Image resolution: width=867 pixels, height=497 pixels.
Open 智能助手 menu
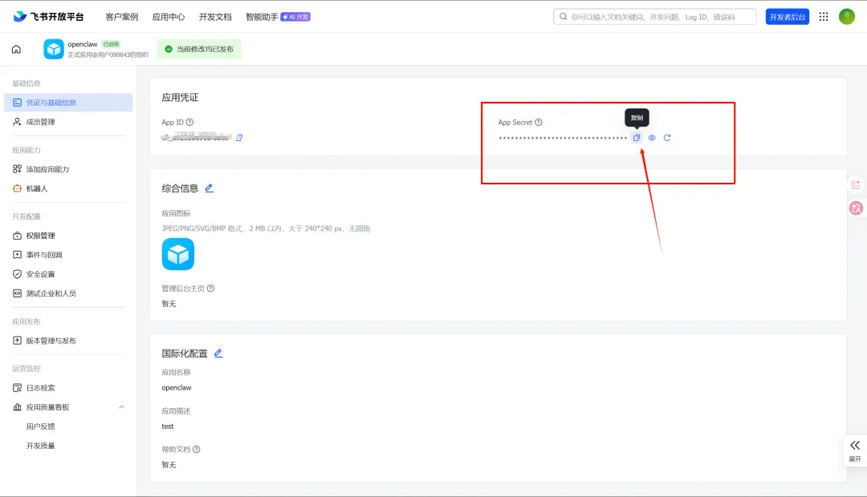pyautogui.click(x=262, y=17)
